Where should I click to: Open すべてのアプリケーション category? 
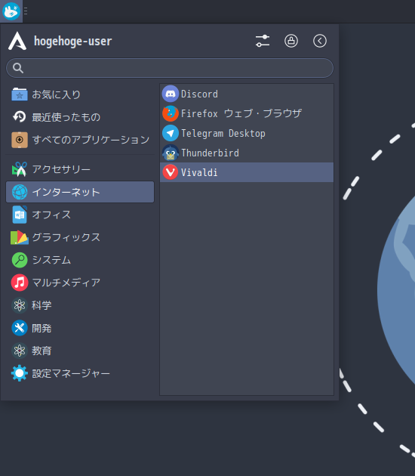click(80, 140)
